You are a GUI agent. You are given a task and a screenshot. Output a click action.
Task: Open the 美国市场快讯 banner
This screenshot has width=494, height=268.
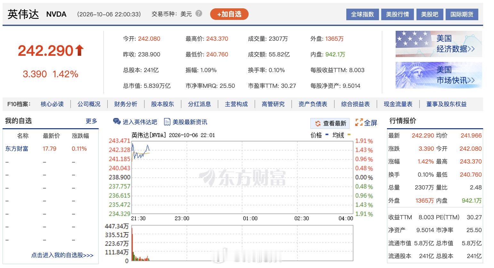click(439, 75)
